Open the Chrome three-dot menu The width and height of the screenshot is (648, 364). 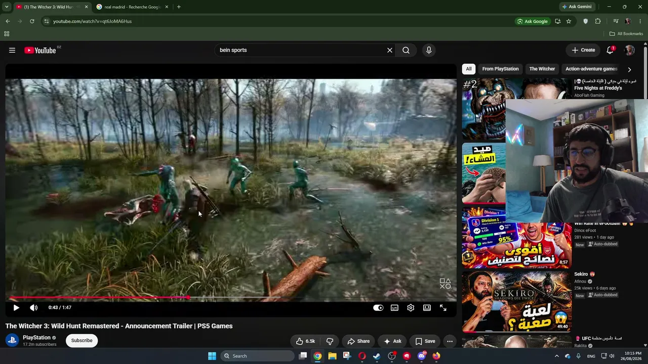tap(640, 21)
